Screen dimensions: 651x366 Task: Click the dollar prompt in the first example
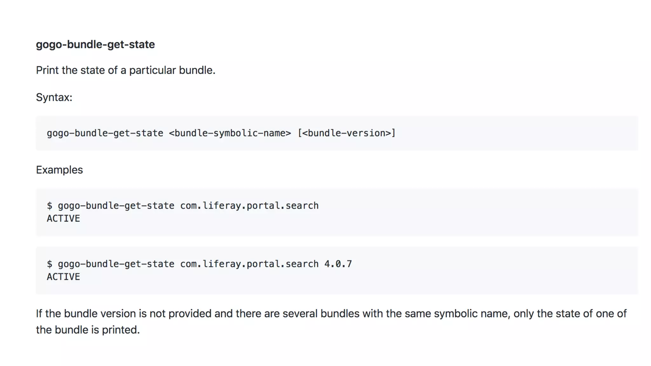coord(50,206)
